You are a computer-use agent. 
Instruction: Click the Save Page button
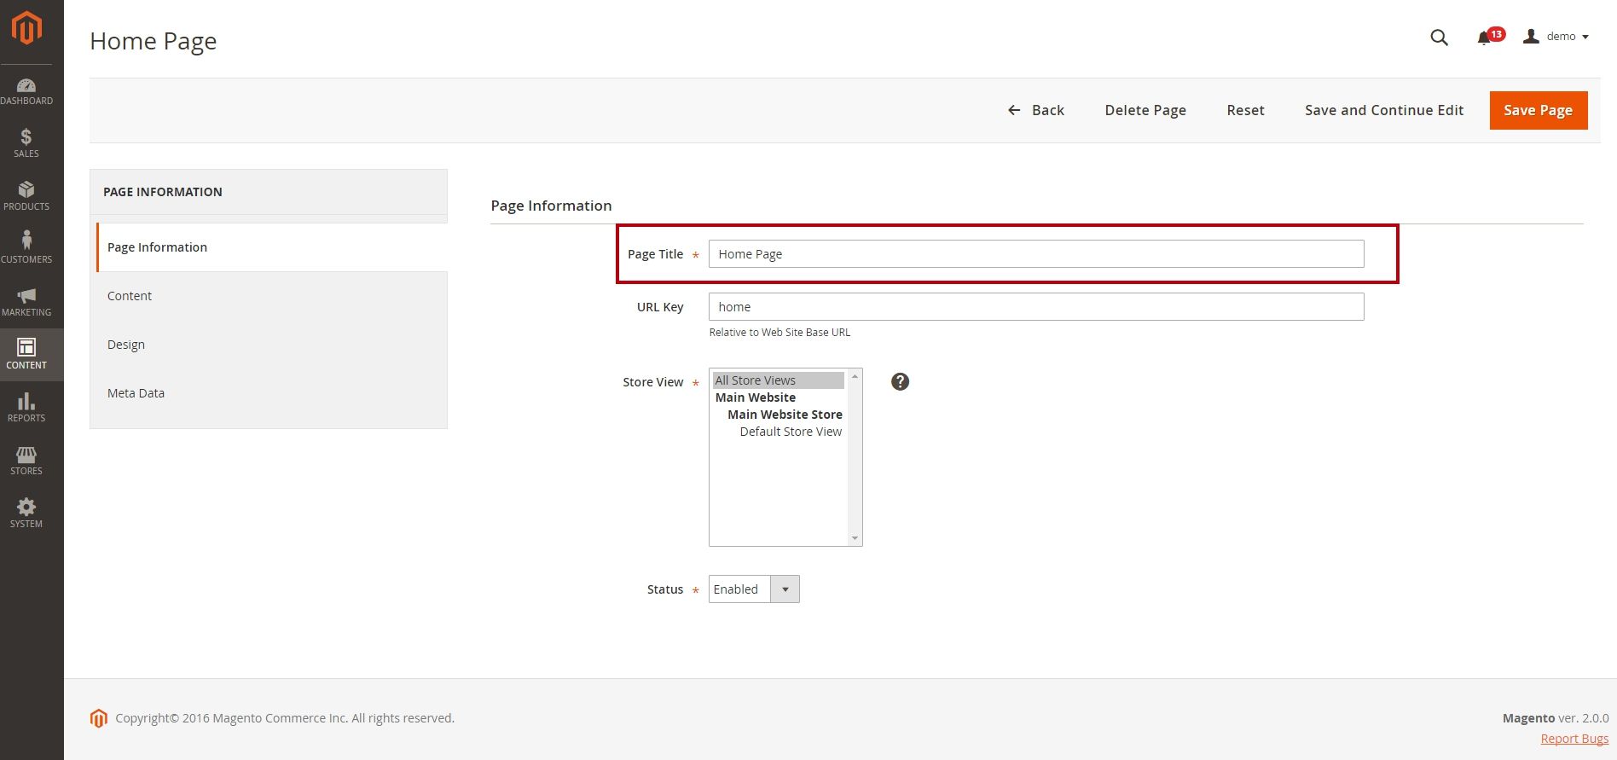coord(1538,110)
